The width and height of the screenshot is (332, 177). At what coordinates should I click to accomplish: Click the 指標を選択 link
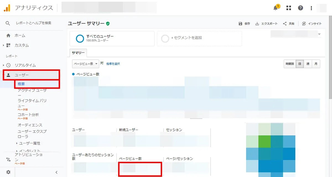click(x=114, y=64)
